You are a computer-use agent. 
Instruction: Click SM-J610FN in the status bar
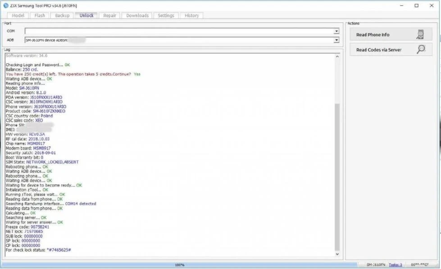pyautogui.click(x=376, y=265)
